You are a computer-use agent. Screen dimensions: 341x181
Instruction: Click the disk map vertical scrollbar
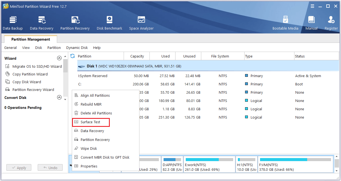coord(337,164)
